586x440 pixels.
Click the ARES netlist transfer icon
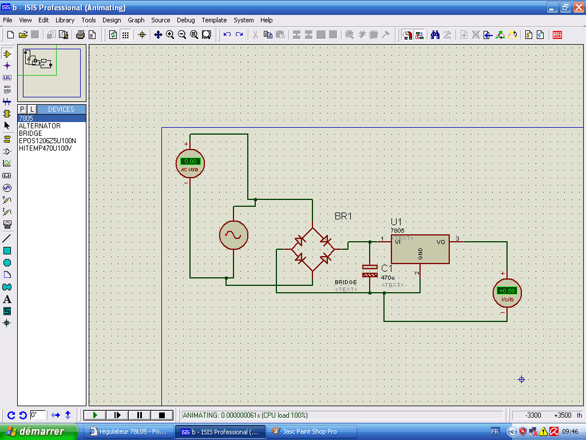coord(557,35)
